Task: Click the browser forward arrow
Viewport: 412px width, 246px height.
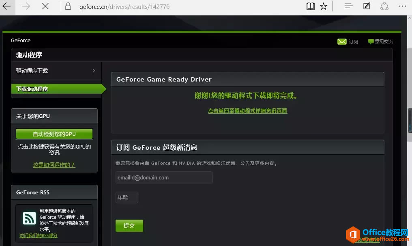Action: (26, 6)
